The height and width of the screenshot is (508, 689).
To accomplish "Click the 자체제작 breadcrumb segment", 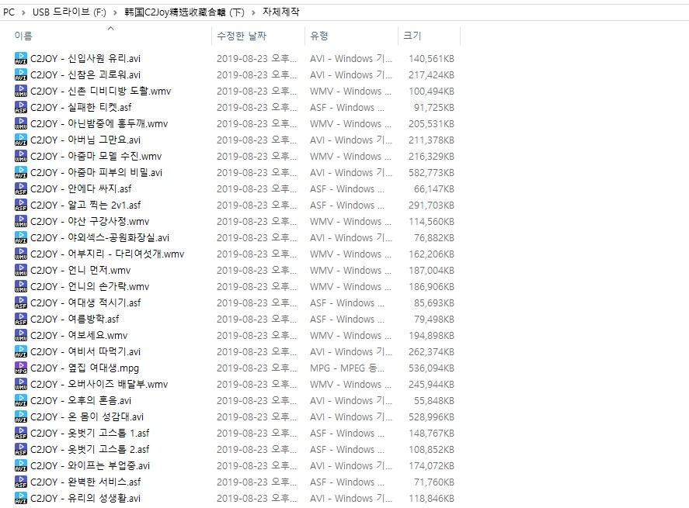I will pyautogui.click(x=280, y=12).
